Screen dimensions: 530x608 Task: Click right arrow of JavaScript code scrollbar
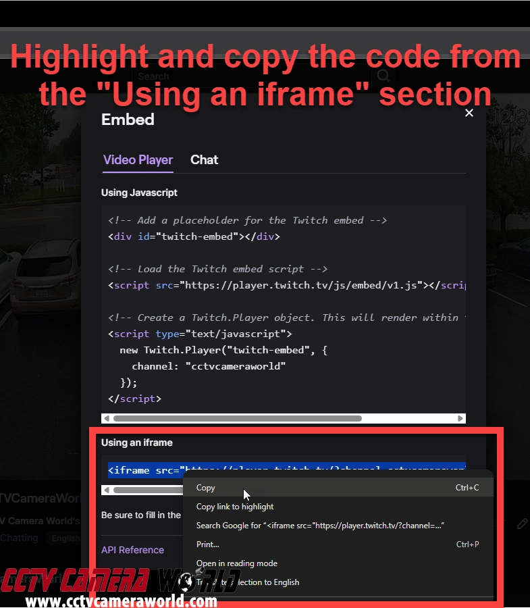click(x=460, y=419)
